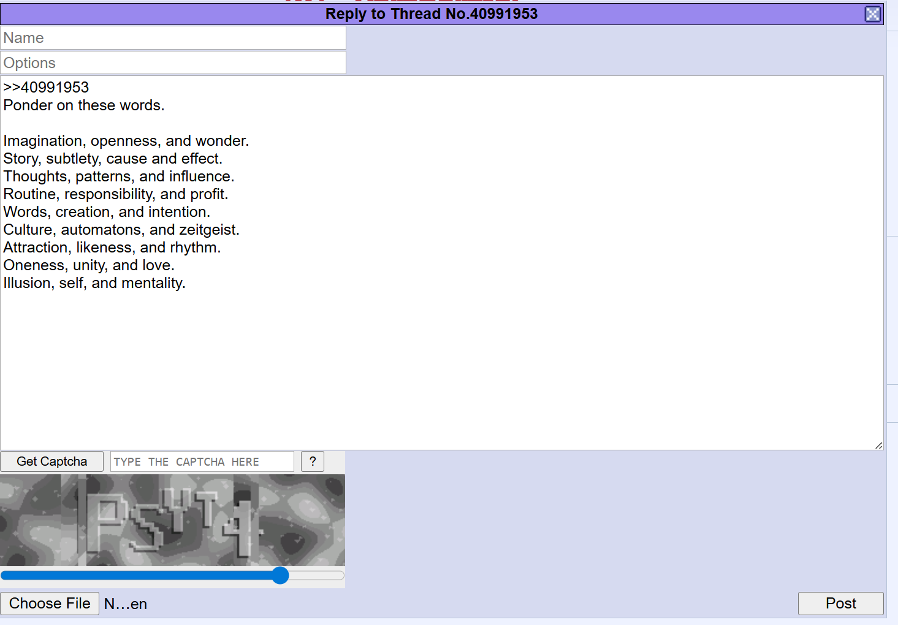Screen dimensions: 898x625
Task: Click the Name input field
Action: [173, 38]
